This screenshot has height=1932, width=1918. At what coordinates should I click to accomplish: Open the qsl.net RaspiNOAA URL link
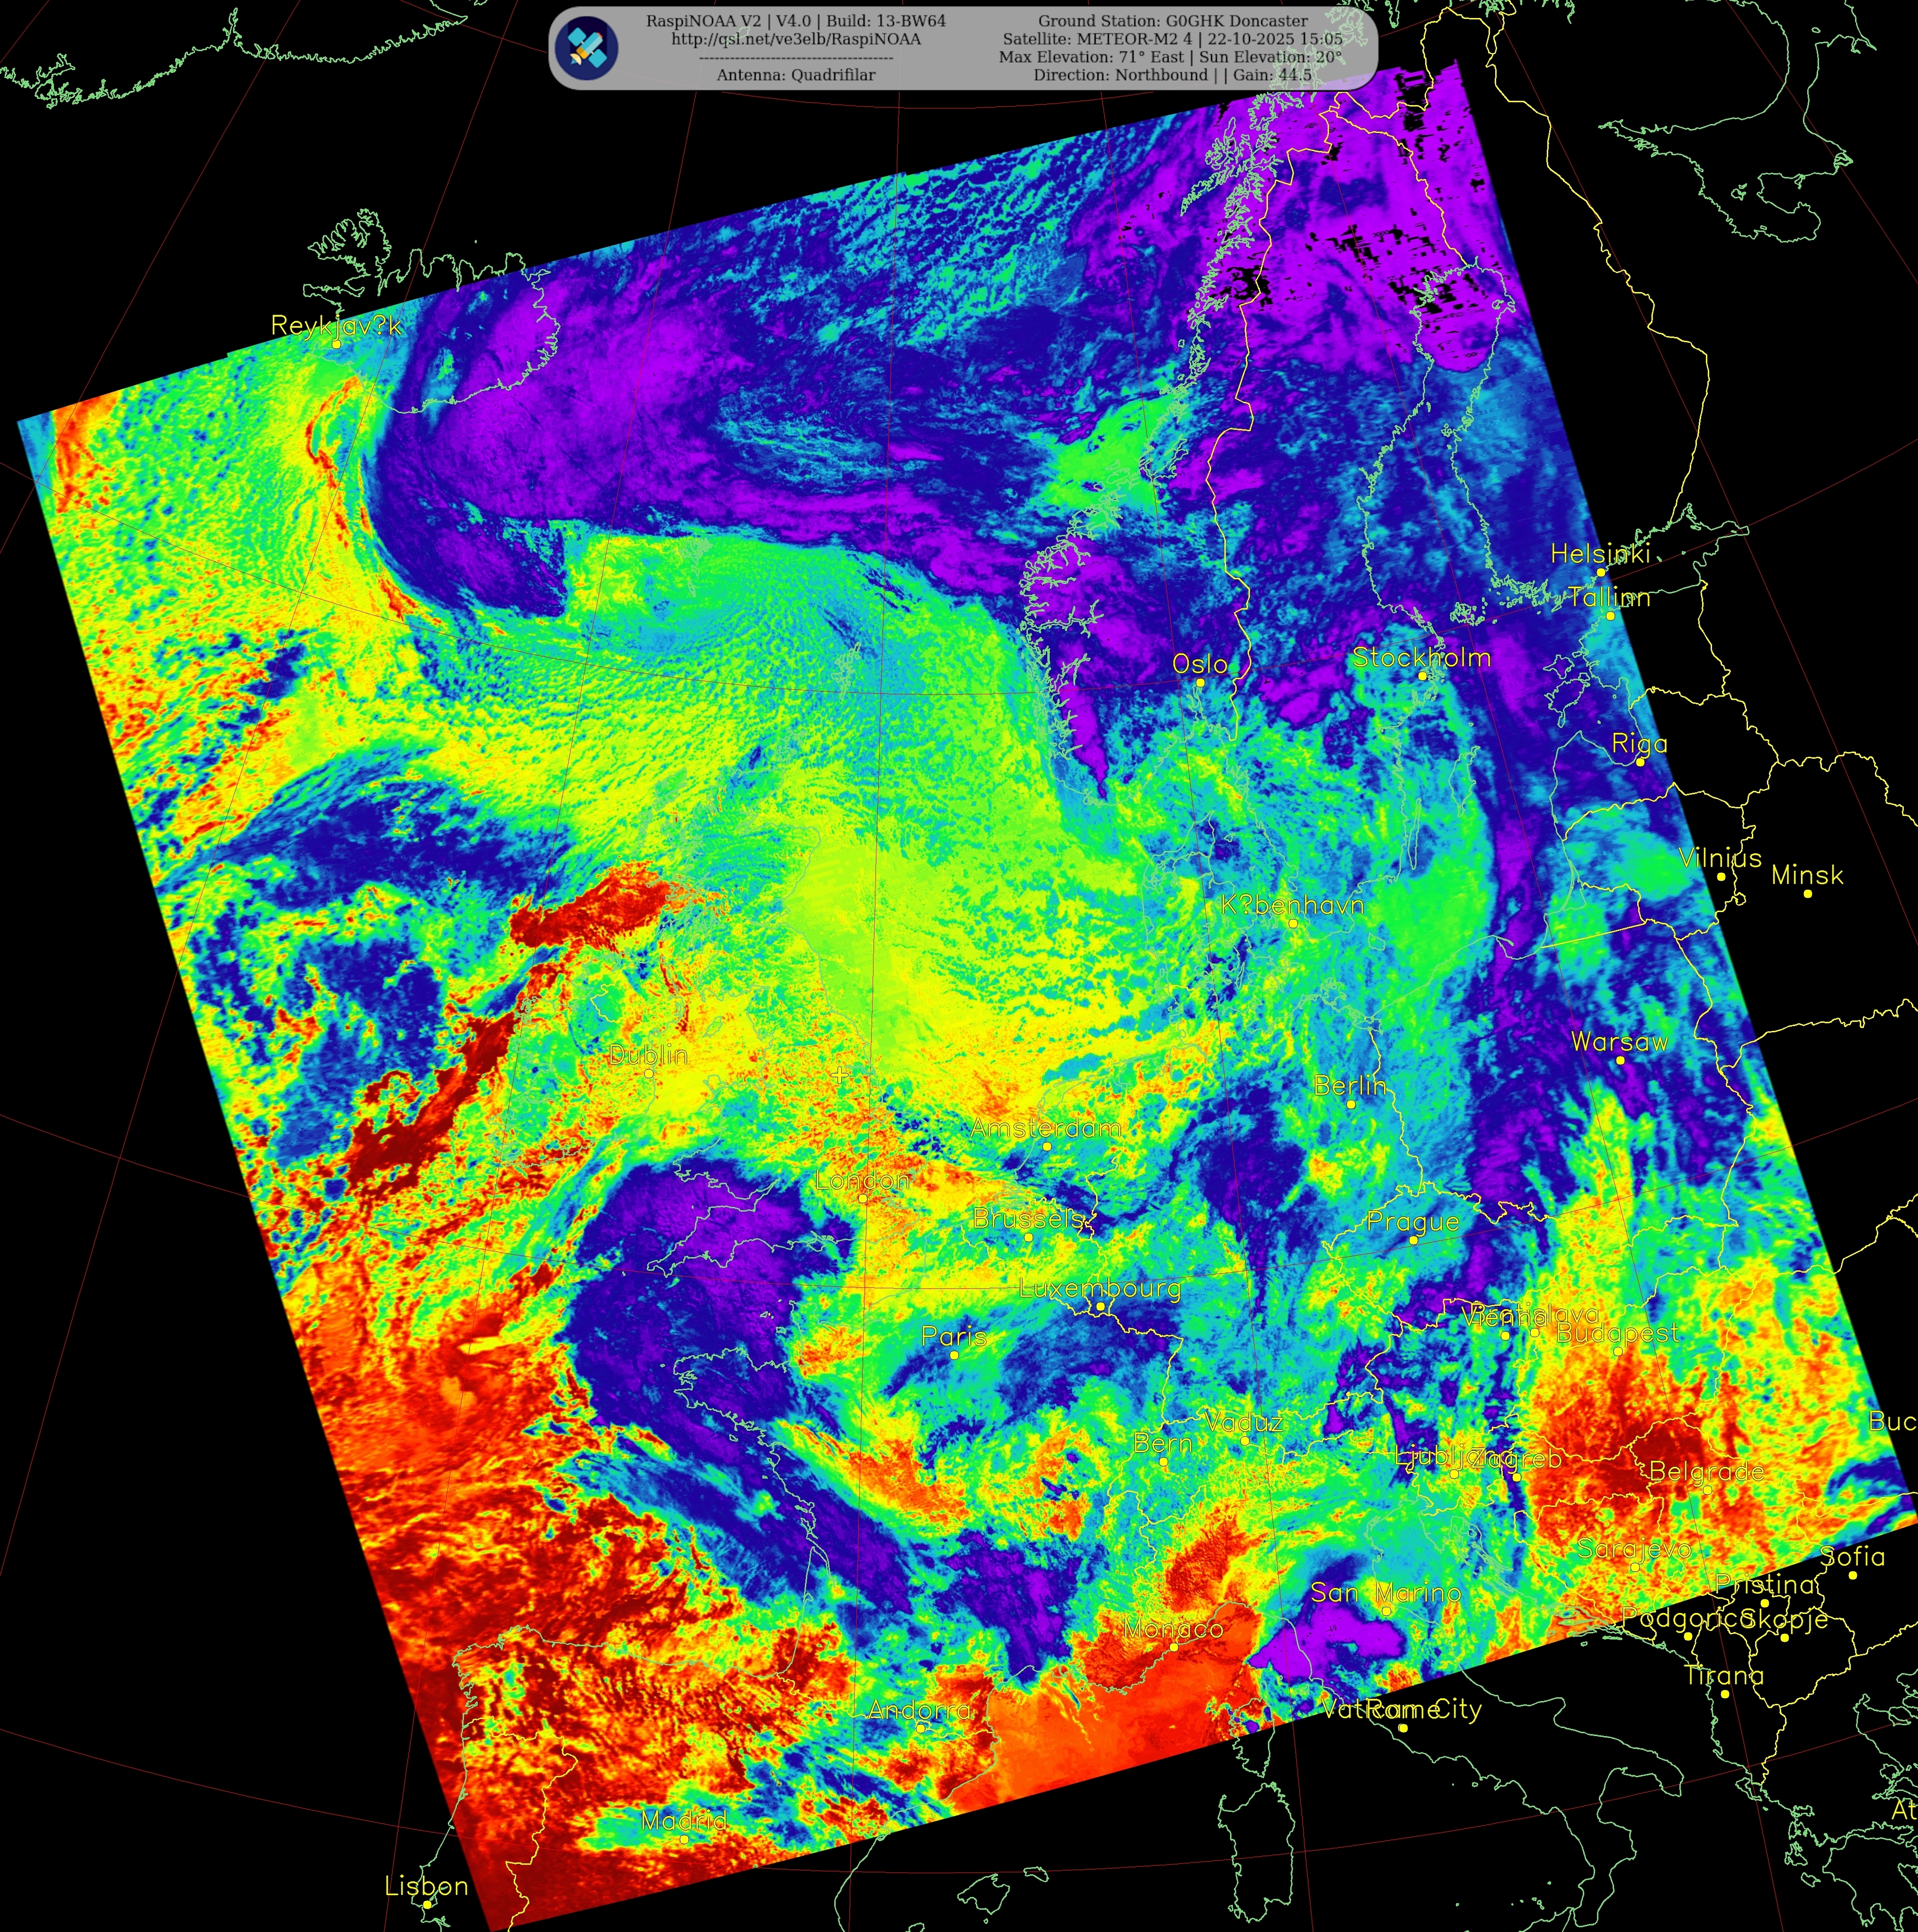tap(795, 39)
